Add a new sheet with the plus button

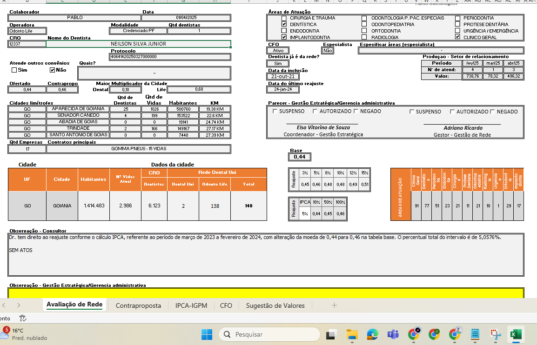tap(334, 305)
